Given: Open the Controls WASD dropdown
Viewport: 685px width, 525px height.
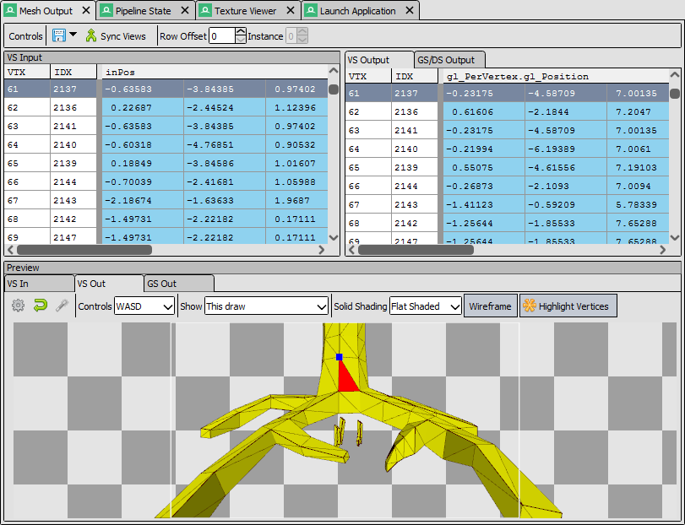Looking at the screenshot, I should click(144, 306).
